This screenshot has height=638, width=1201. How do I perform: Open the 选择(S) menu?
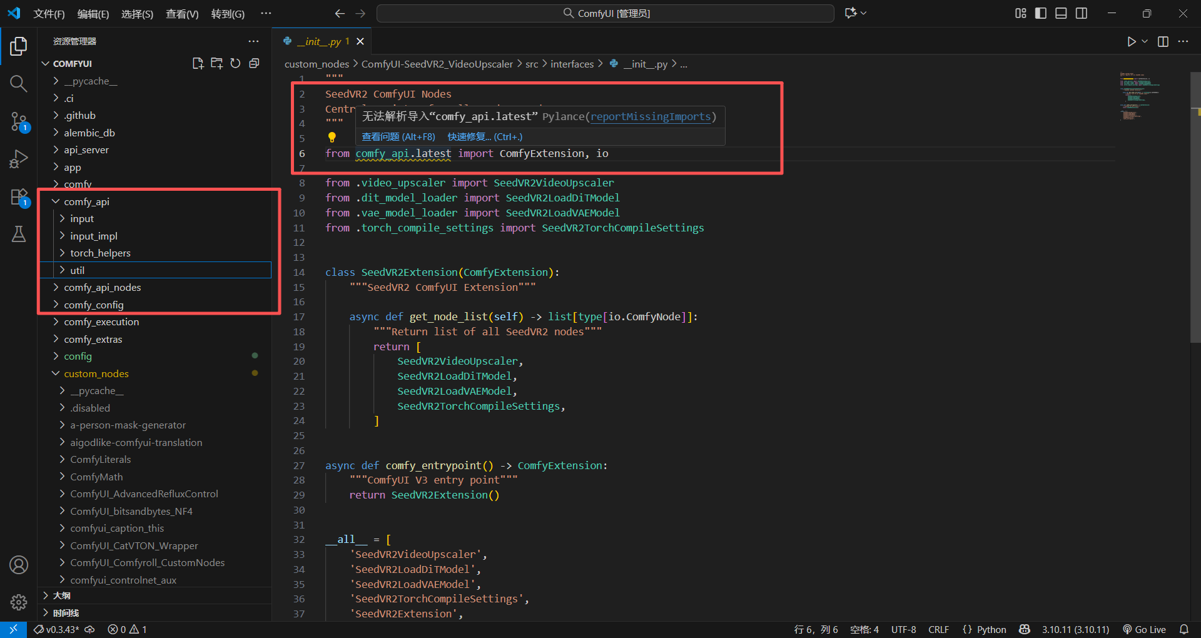(137, 14)
